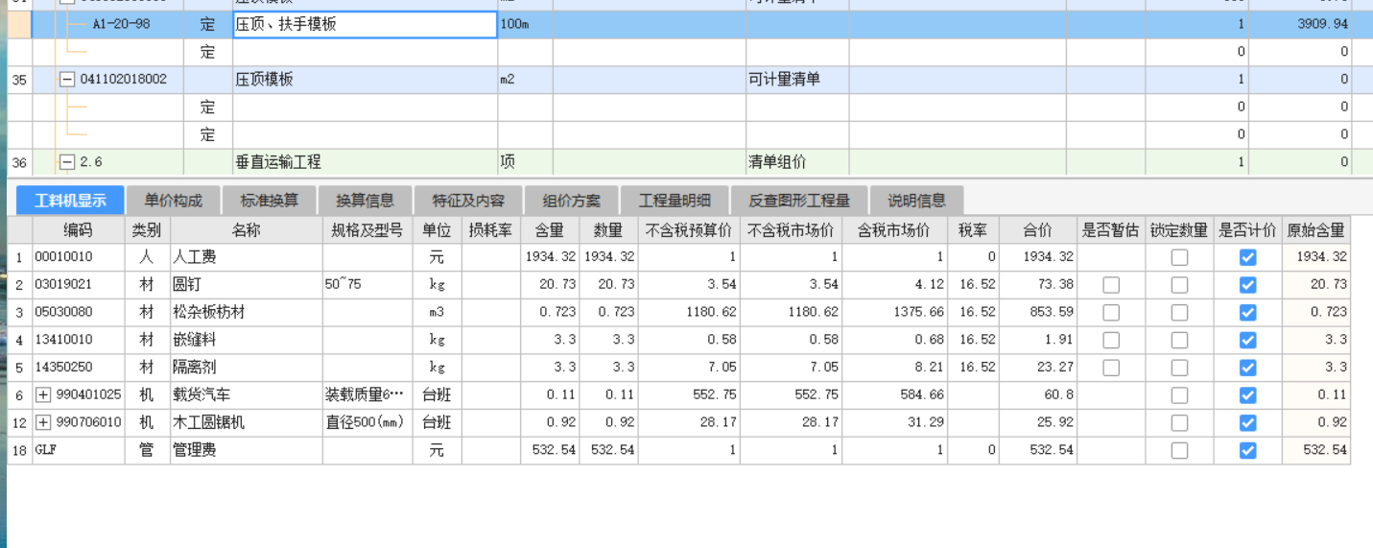This screenshot has width=1373, height=548.
Task: Open the 反查图形工程量 tab
Action: coord(799,201)
